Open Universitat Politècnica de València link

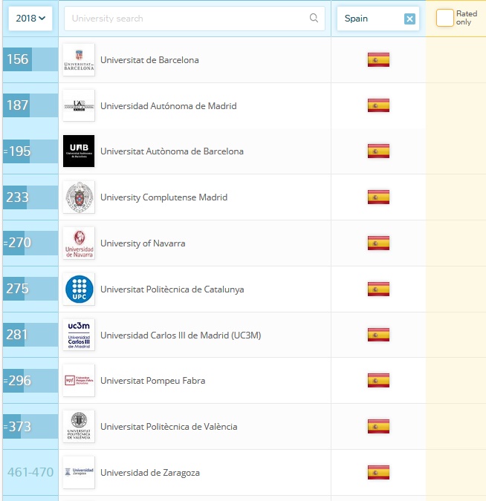point(169,427)
